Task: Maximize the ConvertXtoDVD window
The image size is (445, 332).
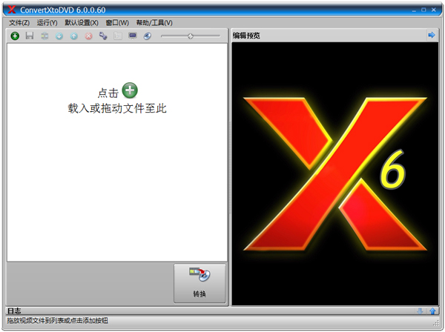Action: (x=423, y=10)
